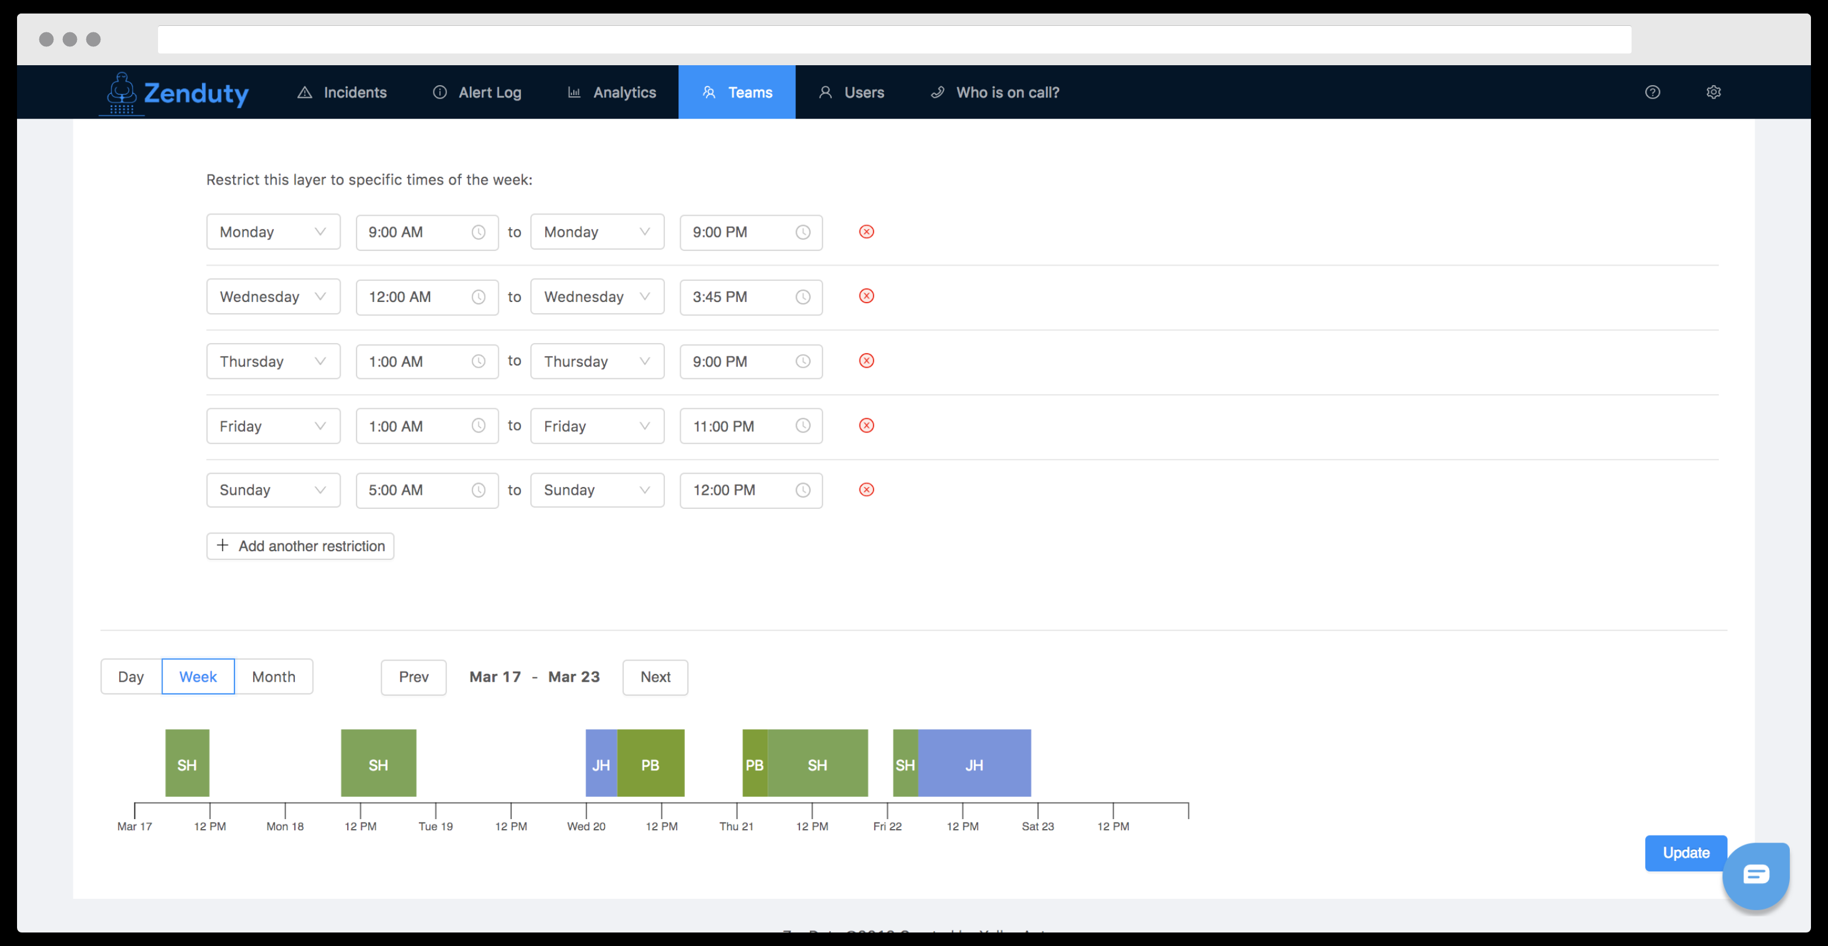Click the Zenduty logo
The image size is (1828, 946).
[174, 92]
